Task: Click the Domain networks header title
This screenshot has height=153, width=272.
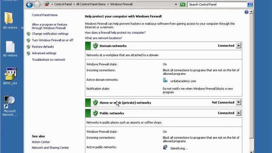Action: tap(113, 46)
